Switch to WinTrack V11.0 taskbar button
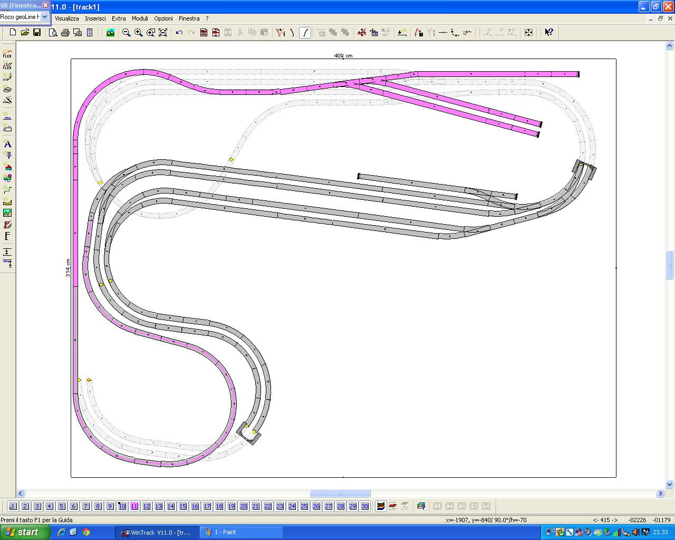The image size is (675, 540). [x=156, y=532]
